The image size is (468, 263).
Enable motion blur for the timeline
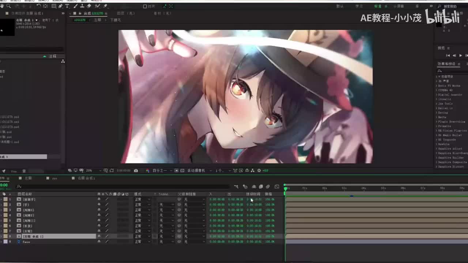[x=268, y=187]
